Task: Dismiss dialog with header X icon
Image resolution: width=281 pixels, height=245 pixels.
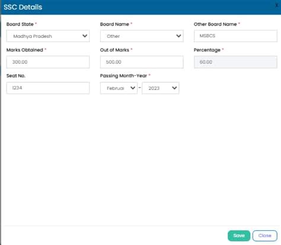Action: click(x=277, y=5)
